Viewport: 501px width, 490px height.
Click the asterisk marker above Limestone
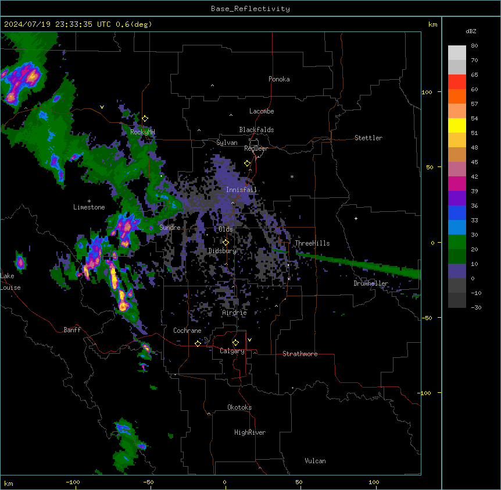pyautogui.click(x=89, y=201)
